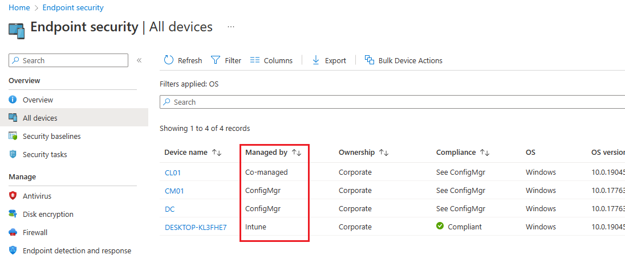Open the Overview menu item
Viewport: 625px width, 255px height.
tap(38, 100)
